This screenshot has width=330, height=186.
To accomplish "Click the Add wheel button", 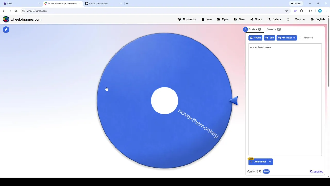I will tap(258, 162).
